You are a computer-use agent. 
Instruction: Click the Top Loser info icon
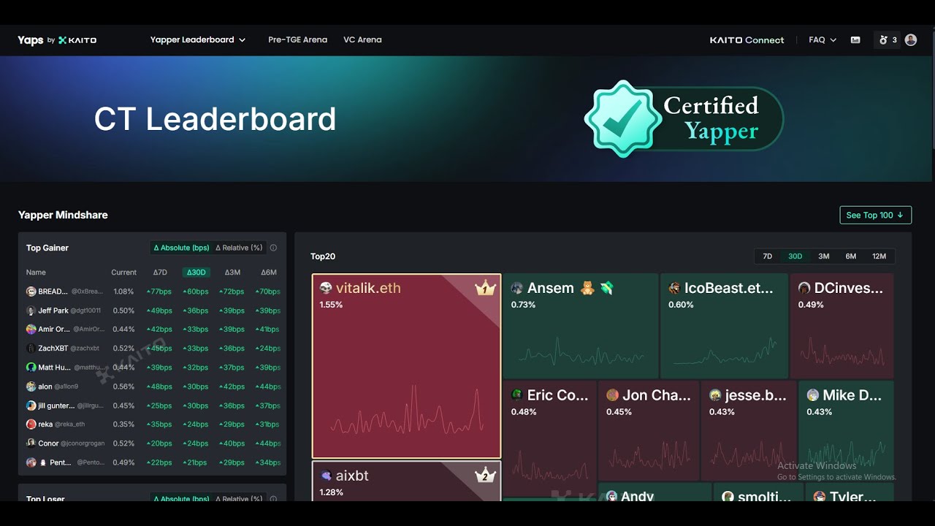(x=273, y=499)
